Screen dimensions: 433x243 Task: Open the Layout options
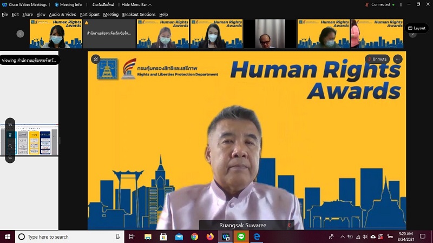[x=417, y=28]
